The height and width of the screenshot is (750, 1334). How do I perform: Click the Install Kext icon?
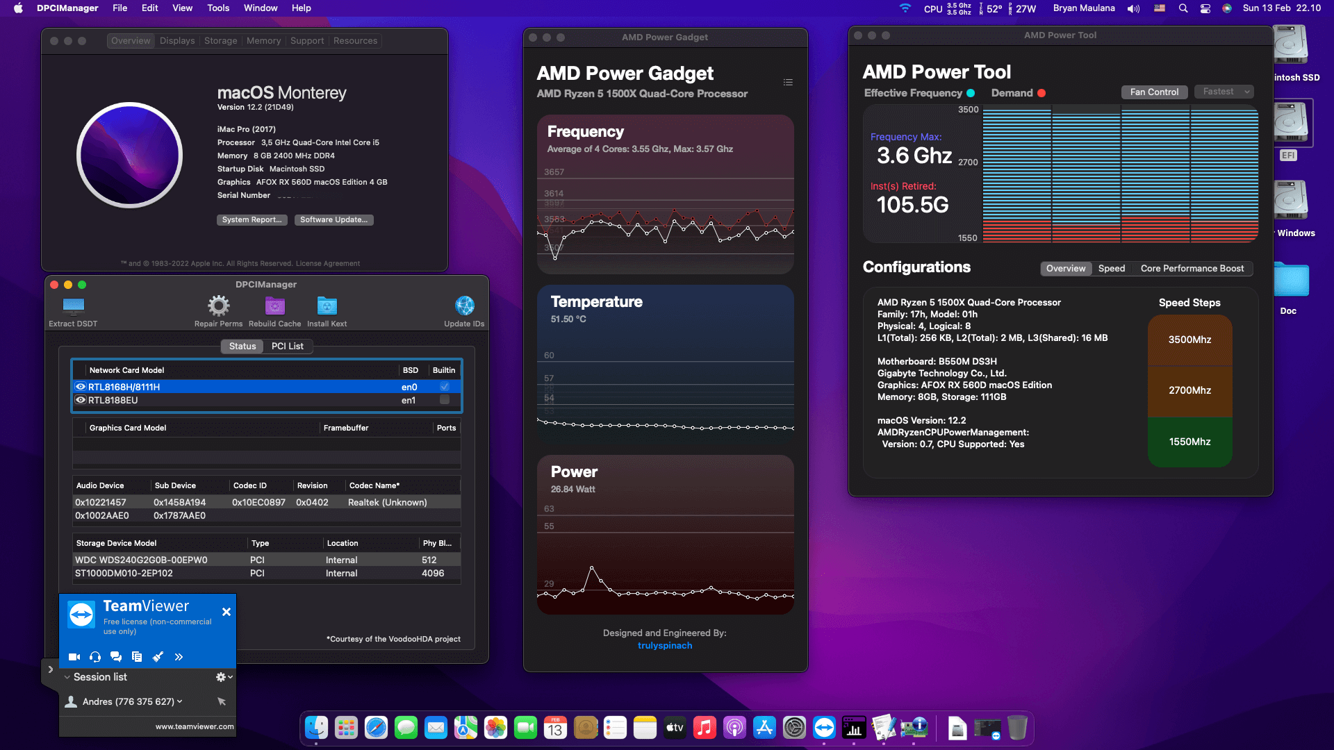pyautogui.click(x=327, y=306)
